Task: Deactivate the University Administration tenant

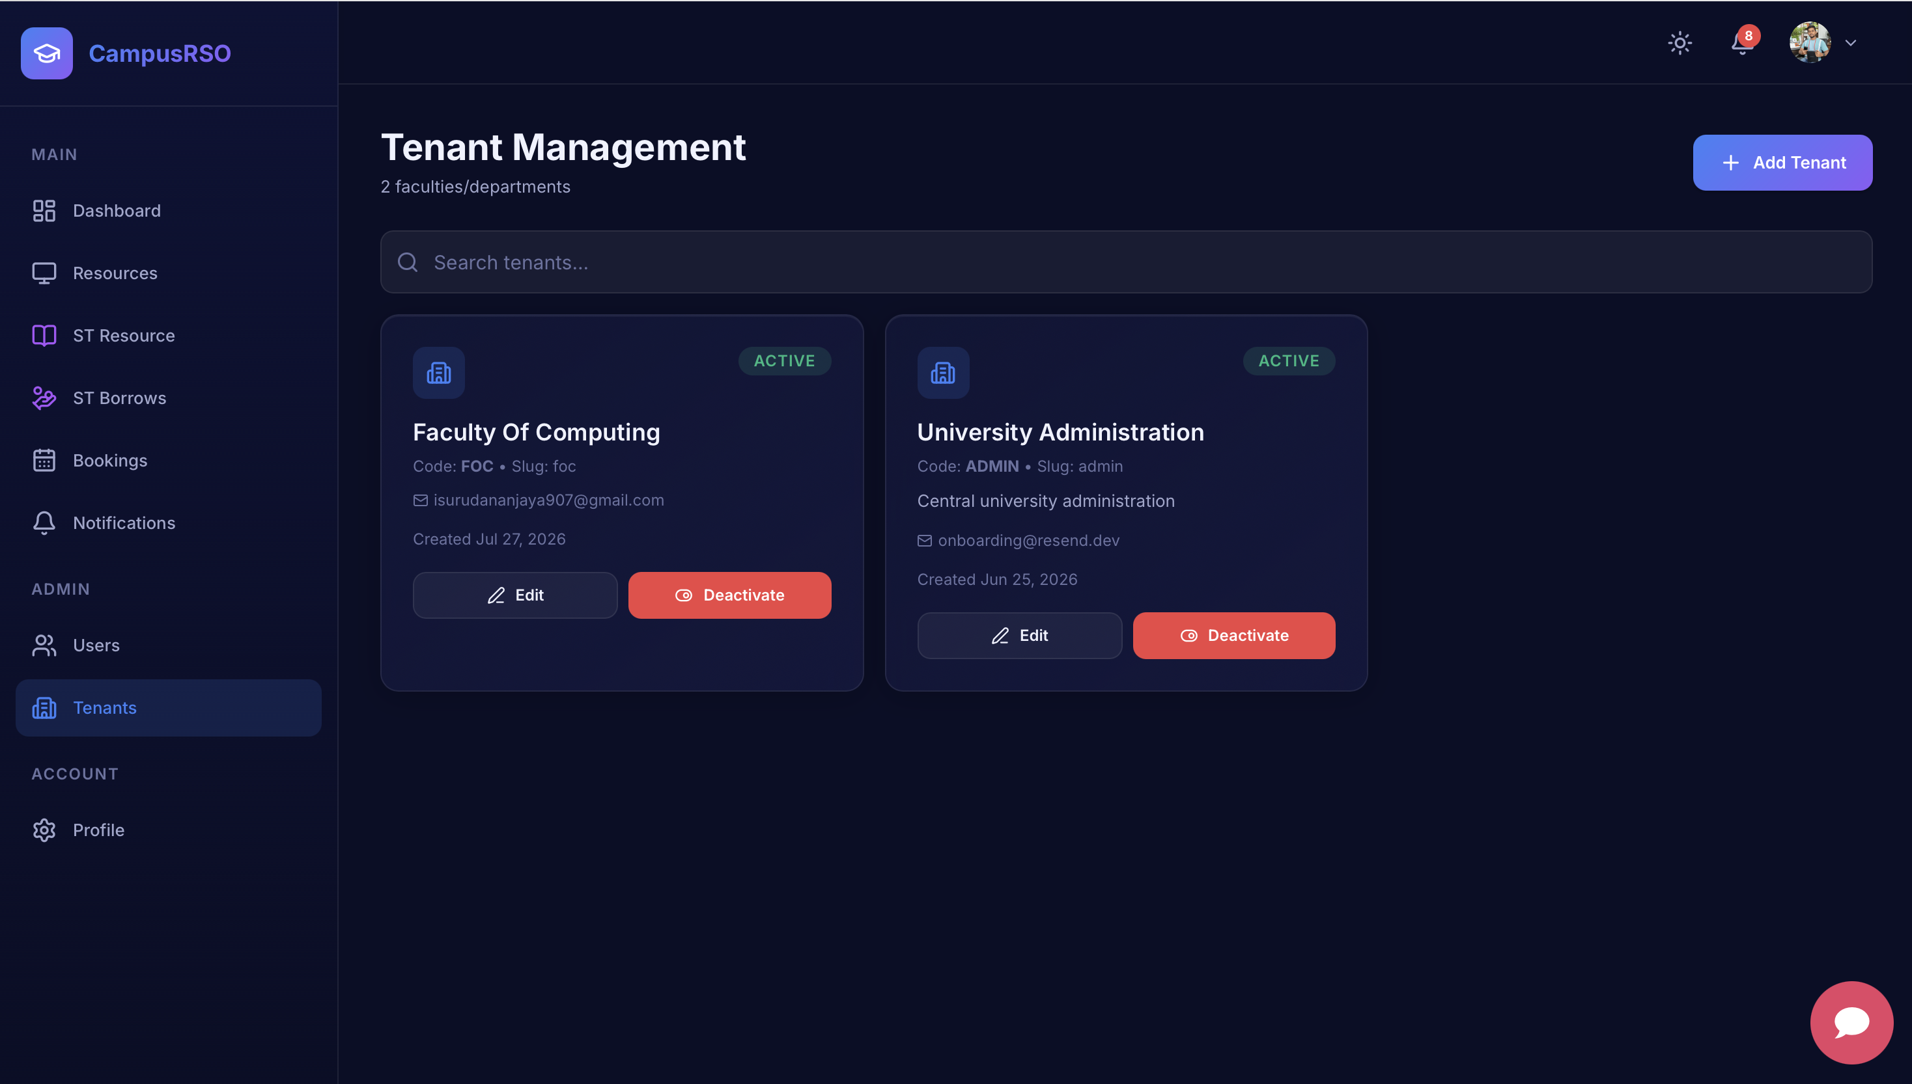Action: tap(1234, 635)
